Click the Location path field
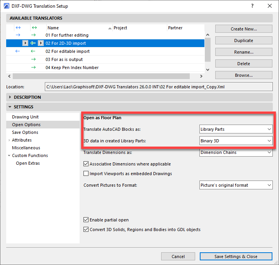The width and height of the screenshot is (279, 265). tap(159, 87)
